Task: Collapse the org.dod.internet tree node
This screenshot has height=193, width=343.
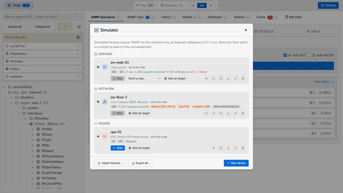Action: [5, 92]
